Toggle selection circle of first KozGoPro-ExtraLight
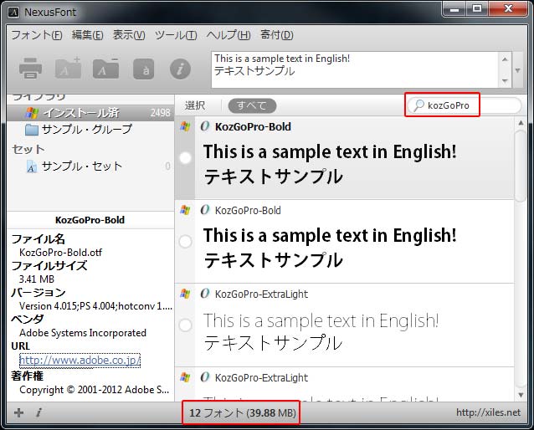The height and width of the screenshot is (430, 534). 185,325
